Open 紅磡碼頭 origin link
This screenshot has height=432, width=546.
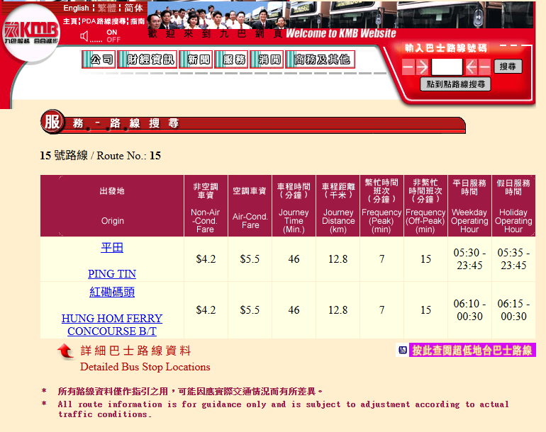tap(112, 292)
